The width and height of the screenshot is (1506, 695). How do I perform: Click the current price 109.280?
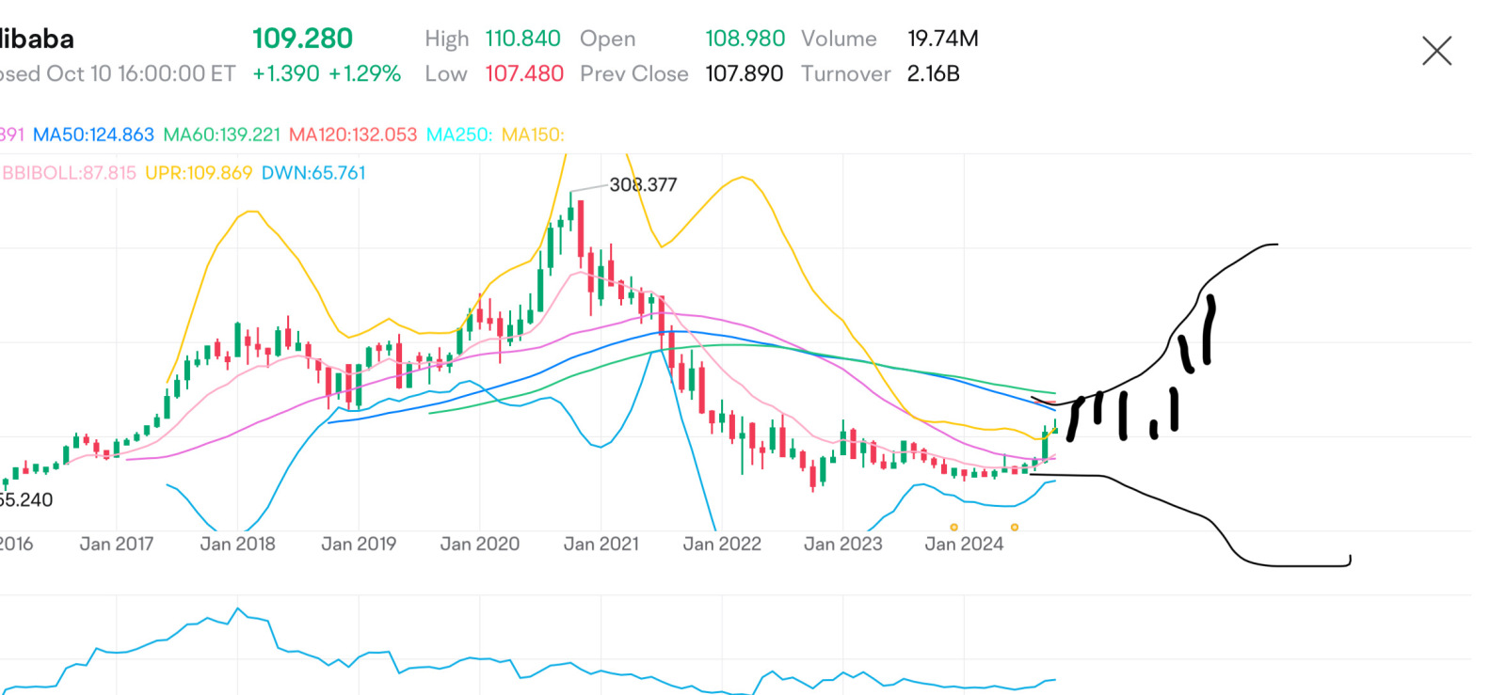tap(302, 39)
